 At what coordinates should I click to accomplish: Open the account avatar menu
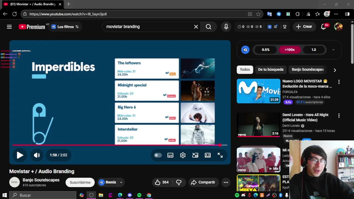click(338, 27)
